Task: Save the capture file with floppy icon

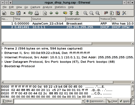Action: (x=18, y=13)
